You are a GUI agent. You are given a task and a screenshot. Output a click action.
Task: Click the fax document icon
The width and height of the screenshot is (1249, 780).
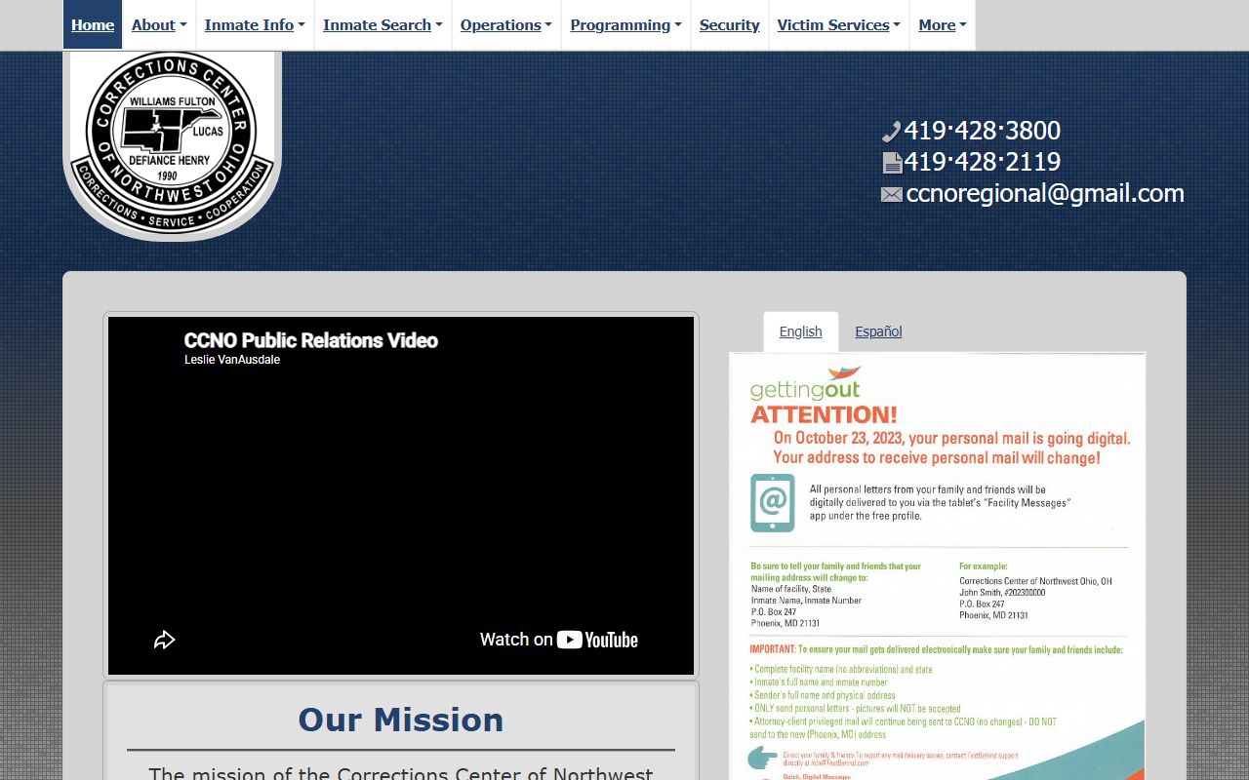(x=892, y=163)
